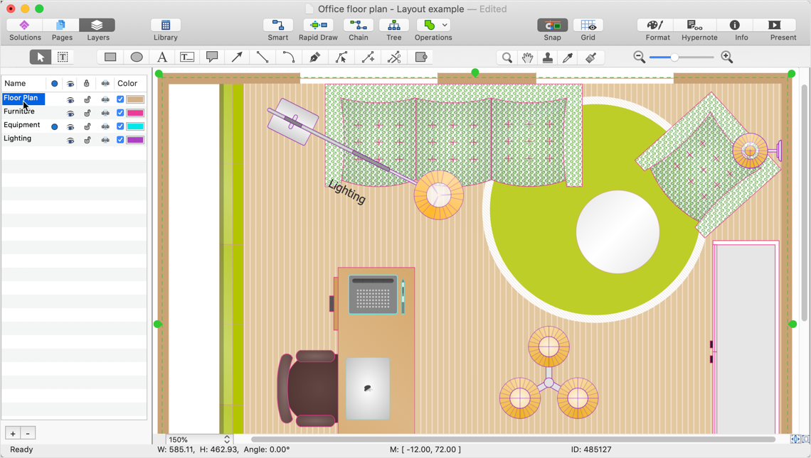Open the magnifier Zoom tool

click(x=507, y=58)
